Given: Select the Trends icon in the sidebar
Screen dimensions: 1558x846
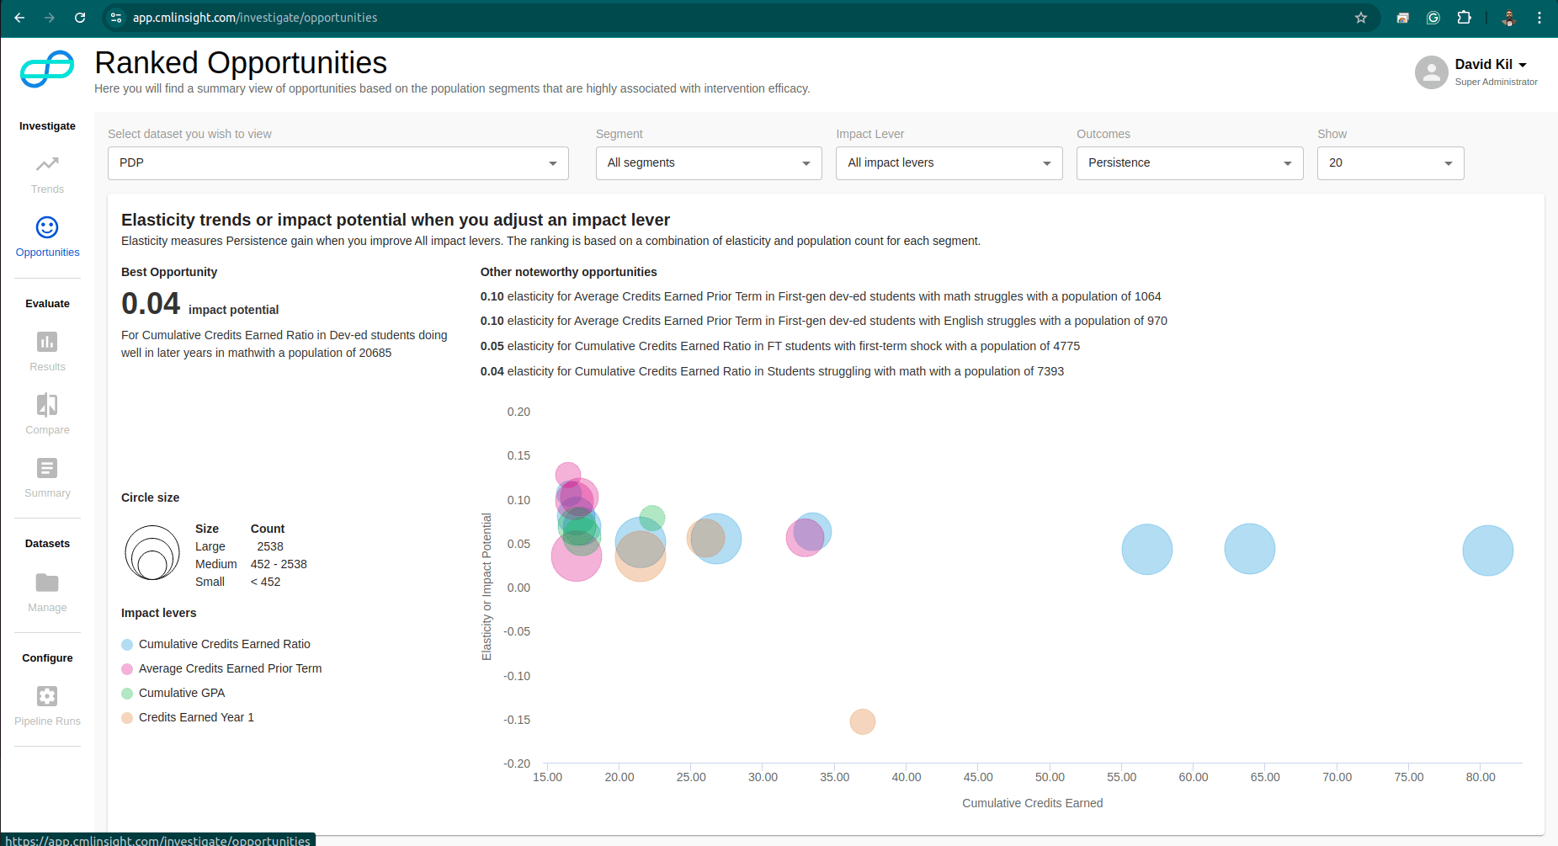Looking at the screenshot, I should (46, 165).
